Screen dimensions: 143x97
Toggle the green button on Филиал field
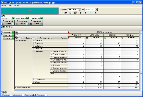13,32
